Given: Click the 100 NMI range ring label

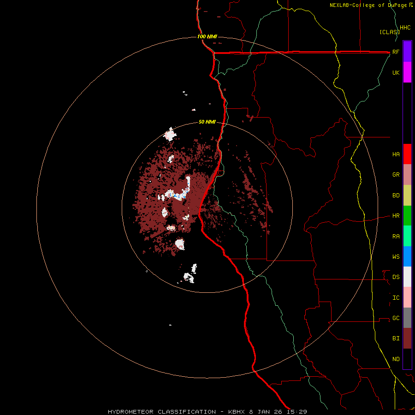Looking at the screenshot, I should click(207, 36).
